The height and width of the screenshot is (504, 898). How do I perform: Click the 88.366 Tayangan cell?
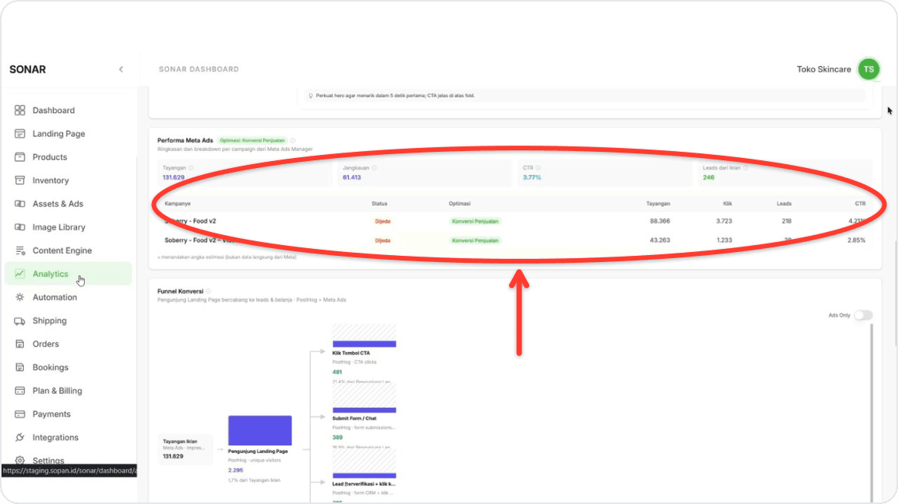pos(660,221)
